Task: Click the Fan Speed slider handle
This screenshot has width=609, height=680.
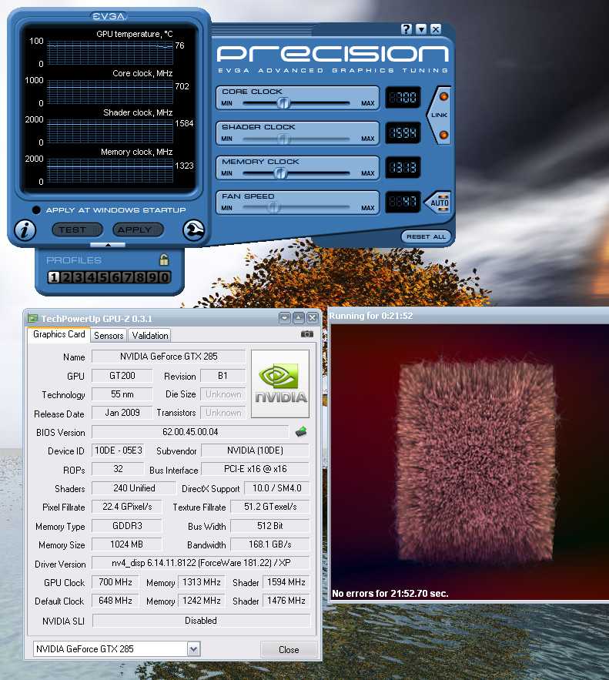Action: tap(273, 208)
